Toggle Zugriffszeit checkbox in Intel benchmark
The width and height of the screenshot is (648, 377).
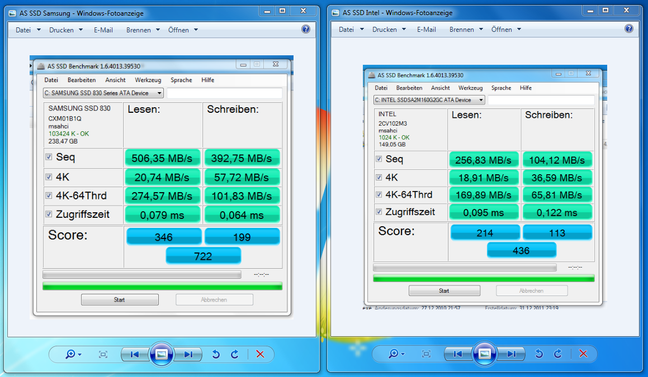[x=379, y=212]
